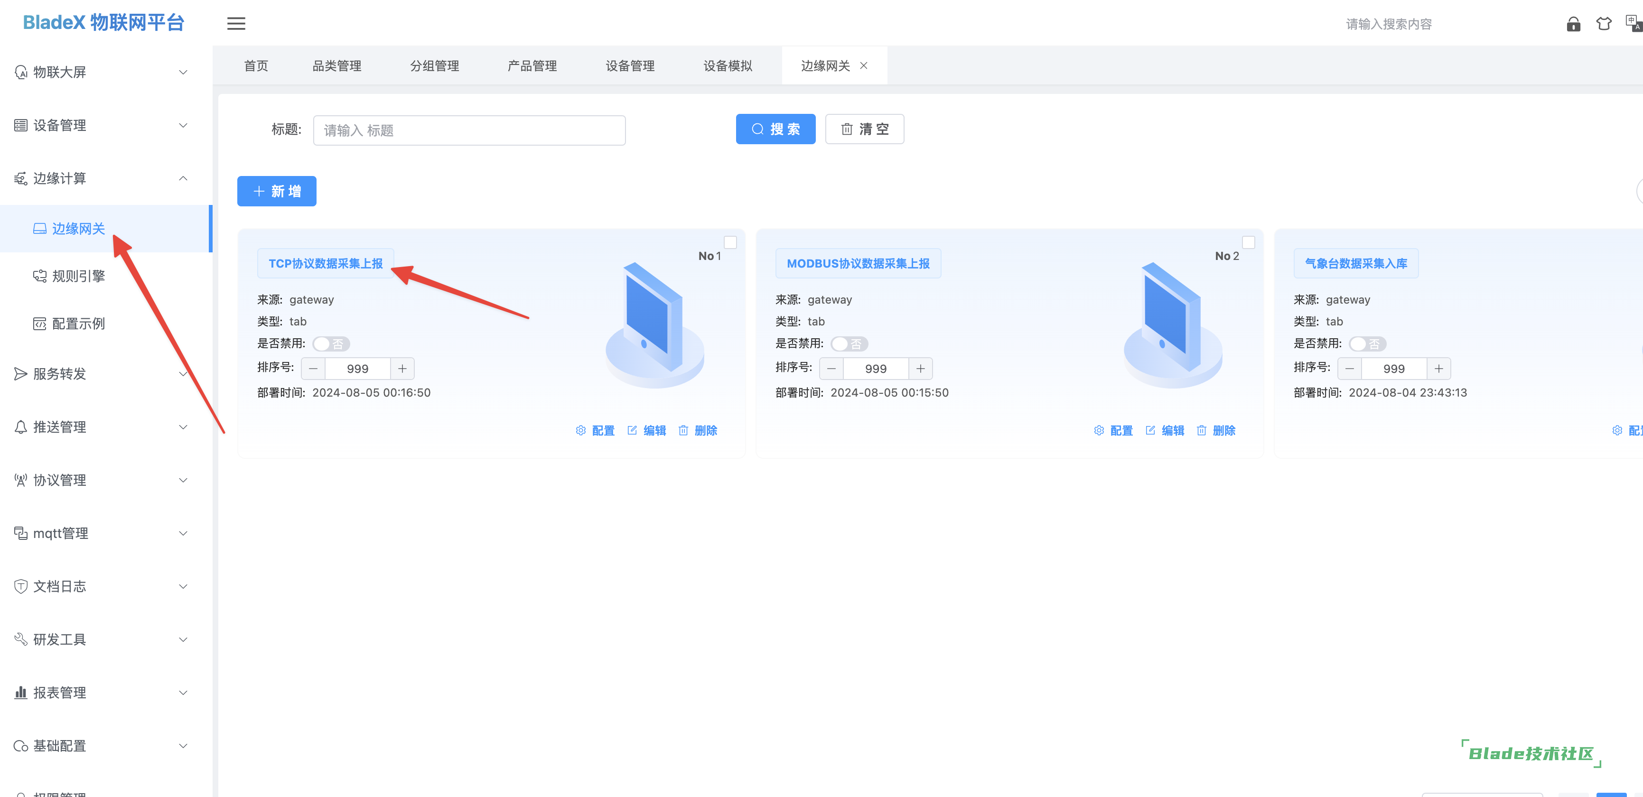
Task: Click the blue 搜索 button
Action: point(775,130)
